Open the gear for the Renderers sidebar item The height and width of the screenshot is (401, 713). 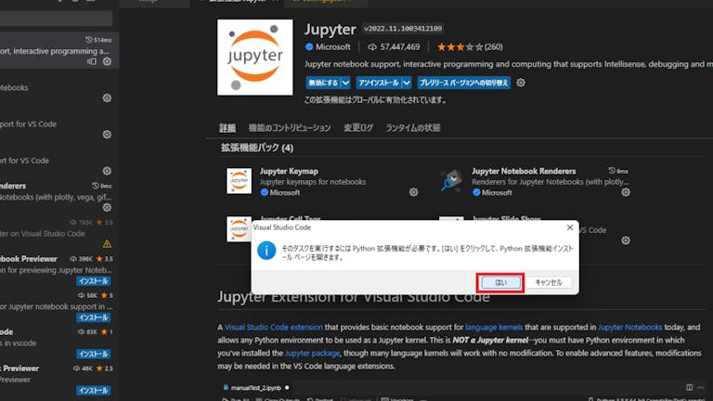[x=107, y=207]
